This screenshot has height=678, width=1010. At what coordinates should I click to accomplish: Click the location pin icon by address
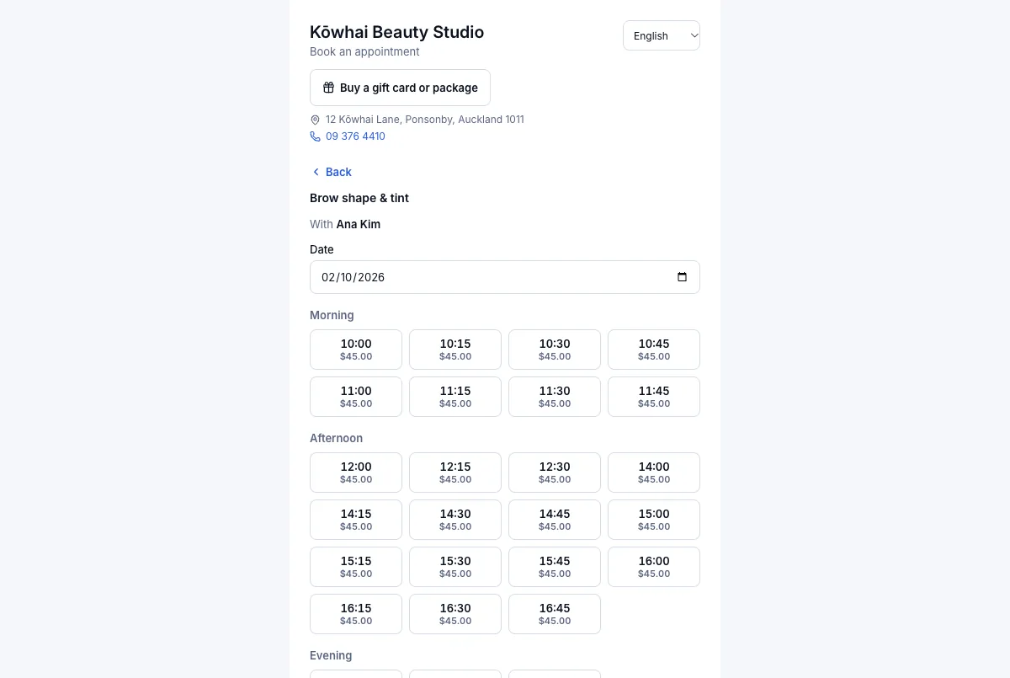point(315,120)
